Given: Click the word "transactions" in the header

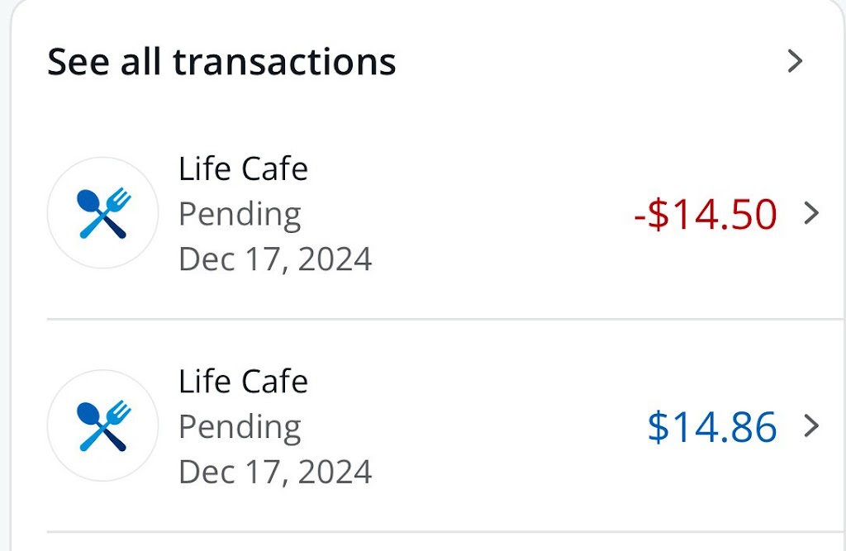Looking at the screenshot, I should 285,62.
